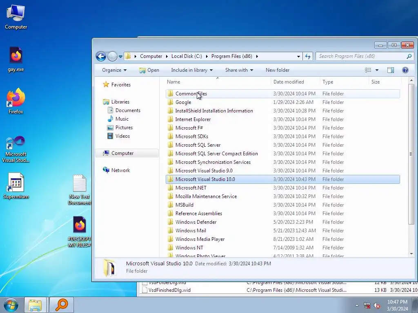Select the Microsoft.NET folder
418x313 pixels.
(282, 187)
